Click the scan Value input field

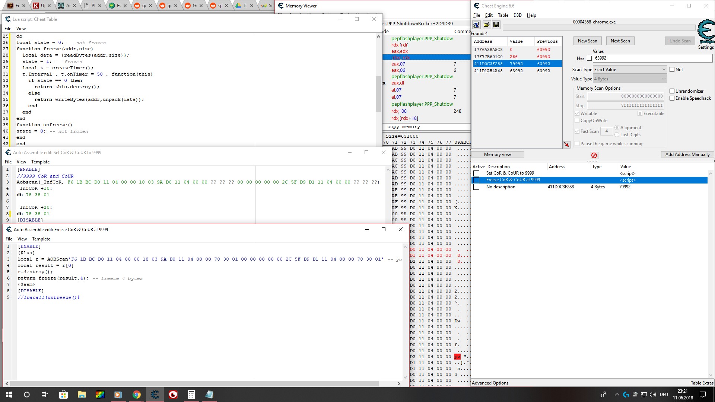point(652,58)
